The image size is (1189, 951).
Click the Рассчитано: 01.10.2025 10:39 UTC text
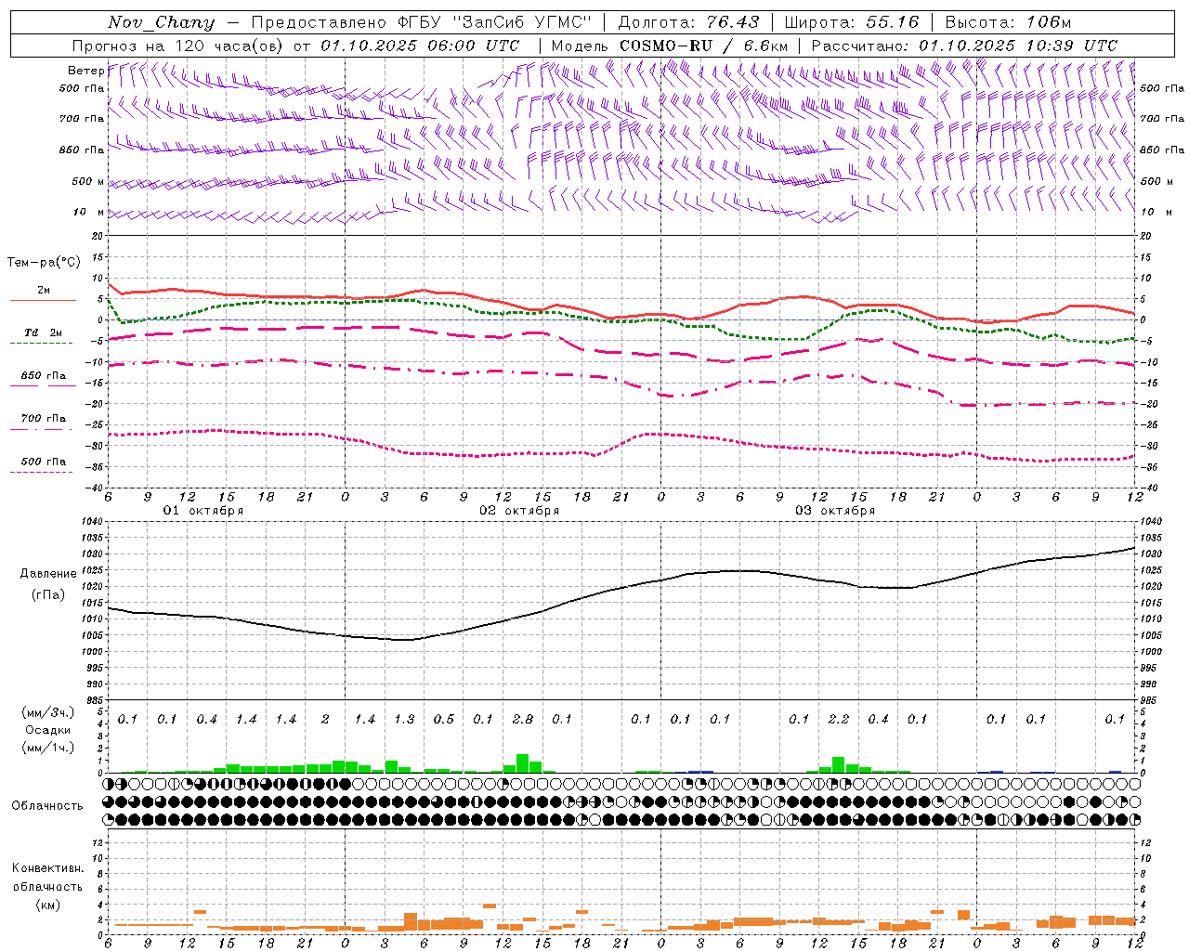click(964, 46)
